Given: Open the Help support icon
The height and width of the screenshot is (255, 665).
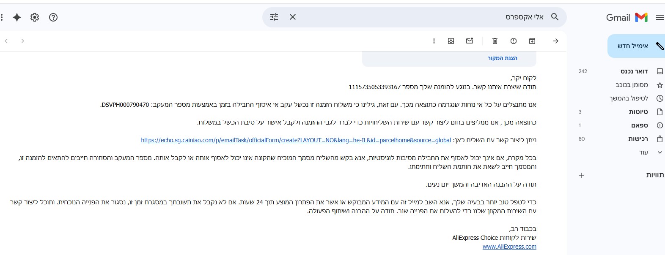Looking at the screenshot, I should 53,17.
